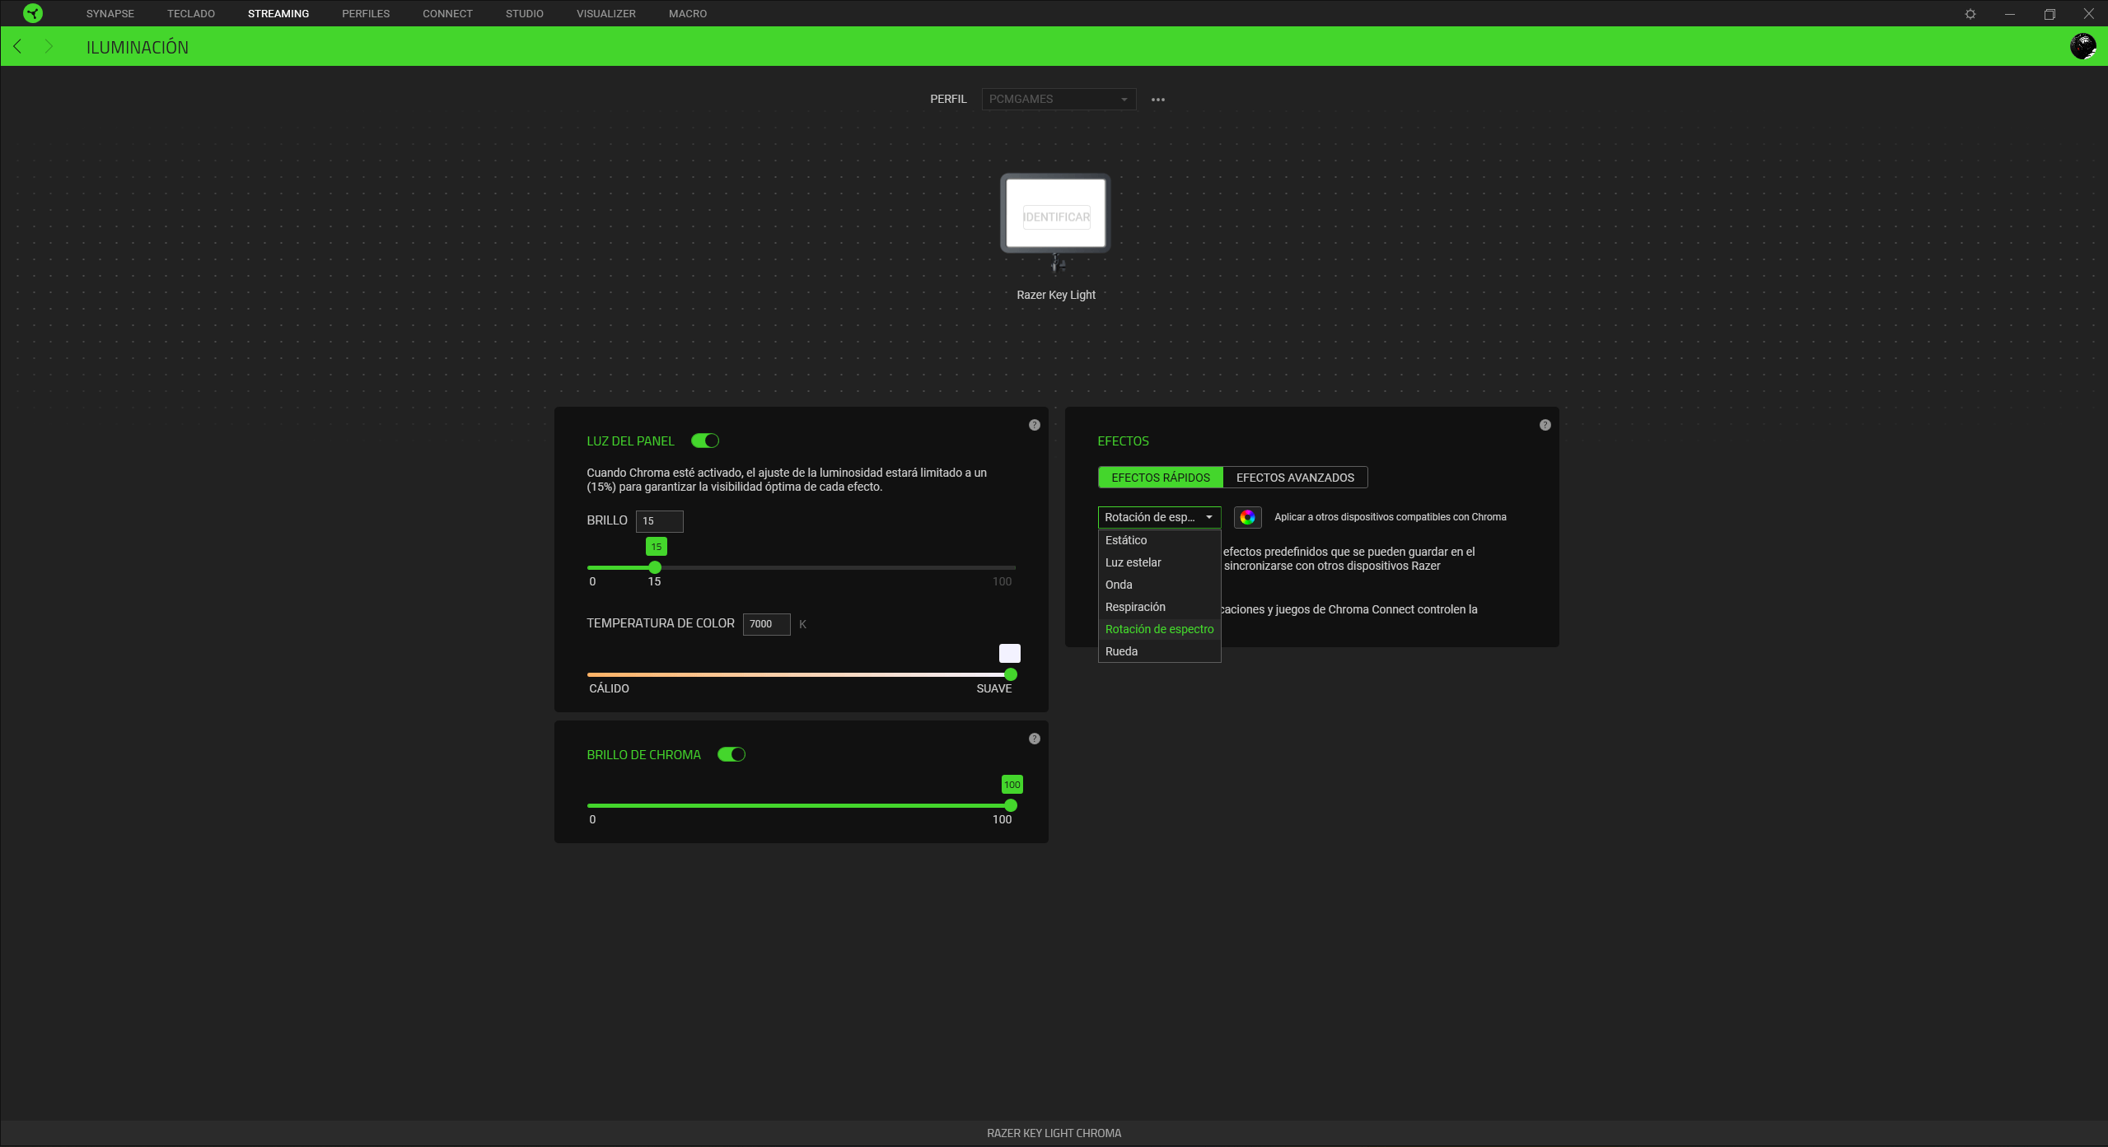Open the STUDIO tab
The height and width of the screenshot is (1147, 2108).
(525, 13)
